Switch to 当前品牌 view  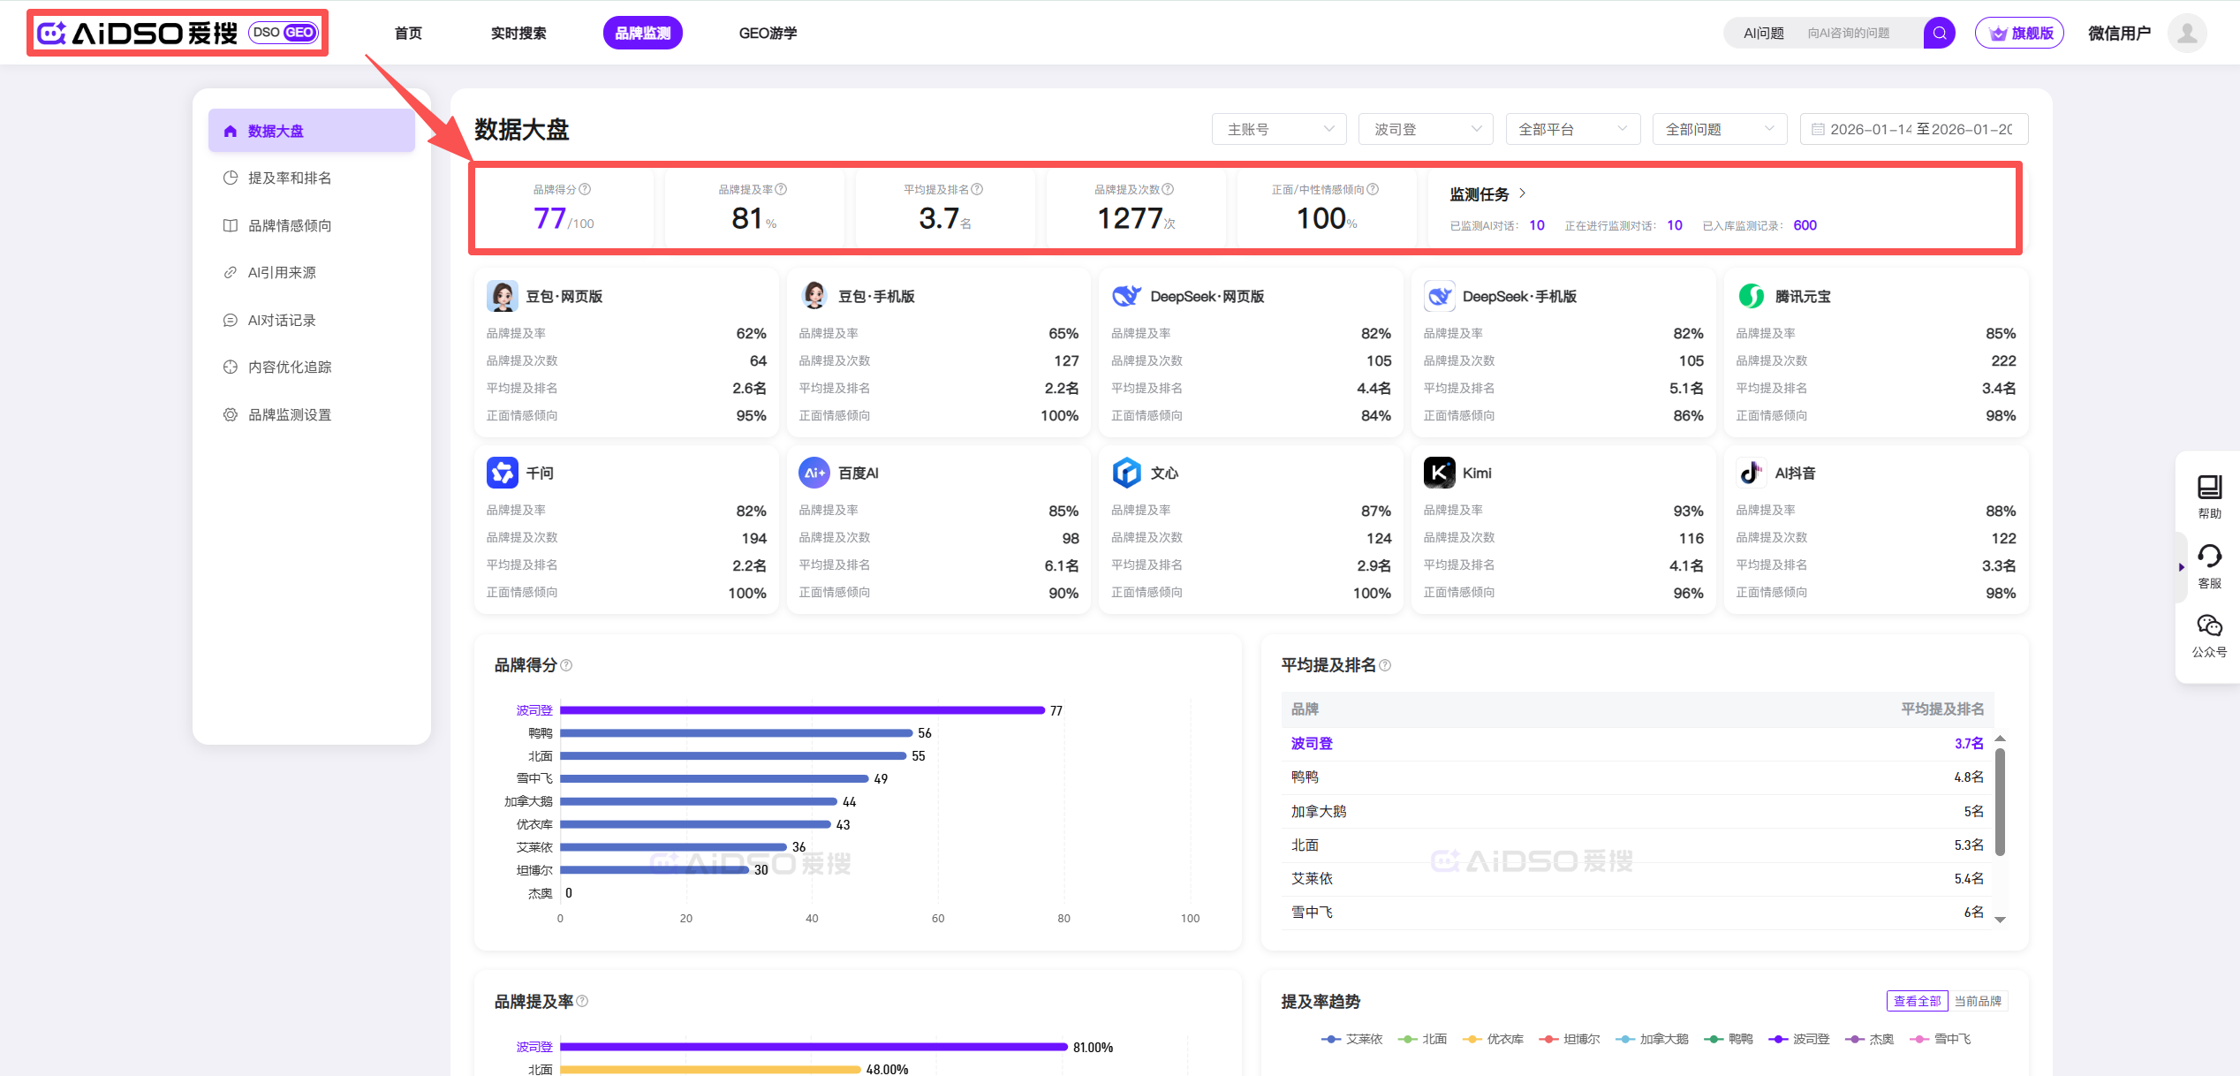[1978, 1001]
